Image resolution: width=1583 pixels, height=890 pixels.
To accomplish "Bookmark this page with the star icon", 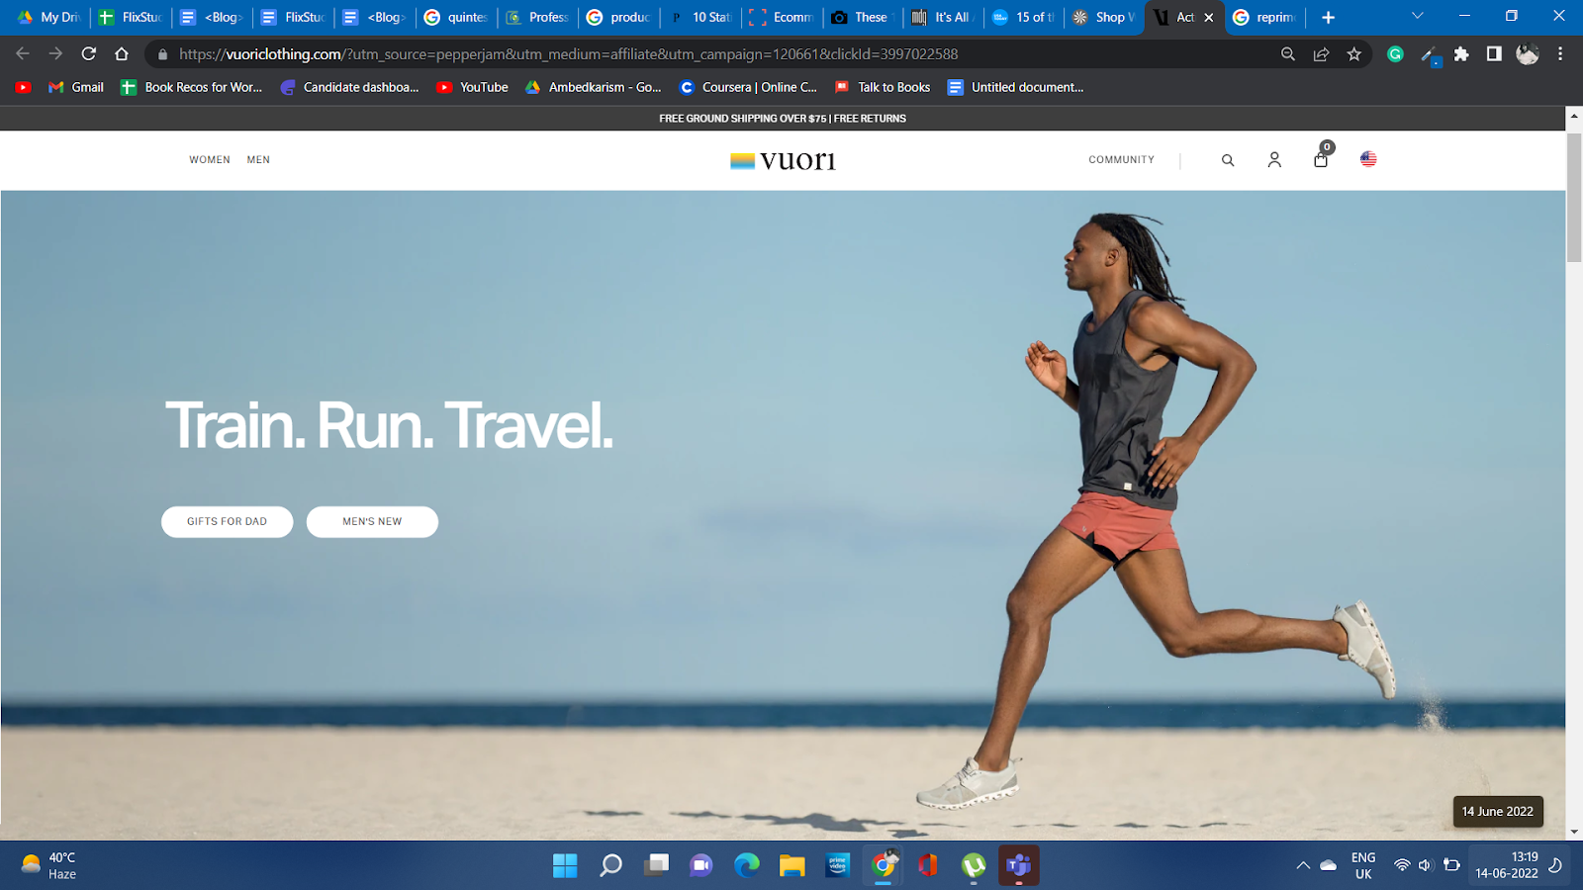I will 1354,54.
